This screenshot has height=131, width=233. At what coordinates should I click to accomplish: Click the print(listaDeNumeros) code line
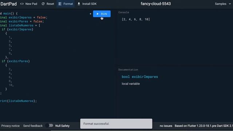(18, 101)
